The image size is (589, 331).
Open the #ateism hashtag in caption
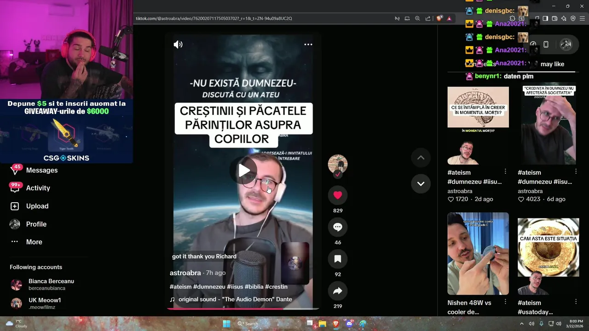point(180,286)
